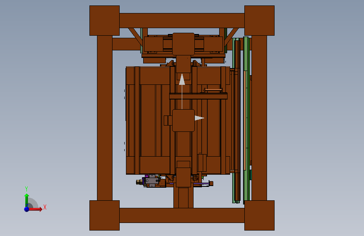Select the bottom-right square corner block of the frame
The width and height of the screenshot is (364, 236).
[259, 215]
